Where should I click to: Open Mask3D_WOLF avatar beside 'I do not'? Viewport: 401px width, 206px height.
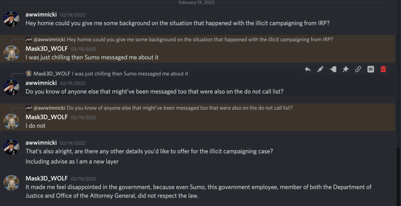pos(11,121)
